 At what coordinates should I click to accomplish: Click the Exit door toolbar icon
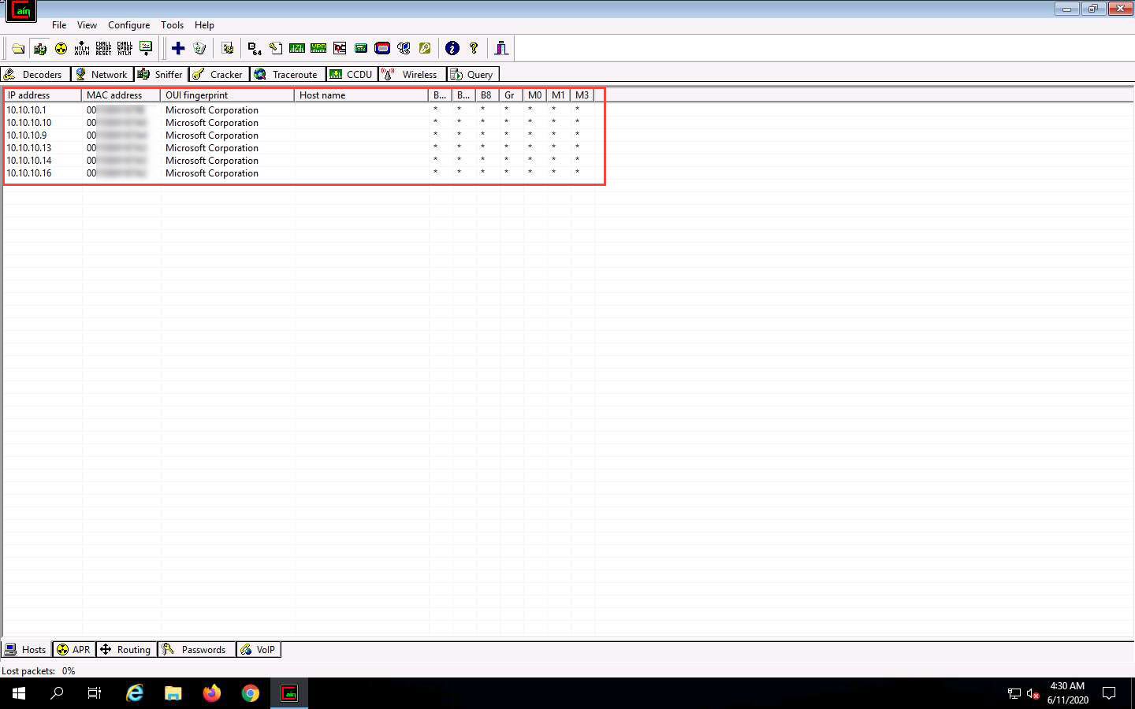501,48
